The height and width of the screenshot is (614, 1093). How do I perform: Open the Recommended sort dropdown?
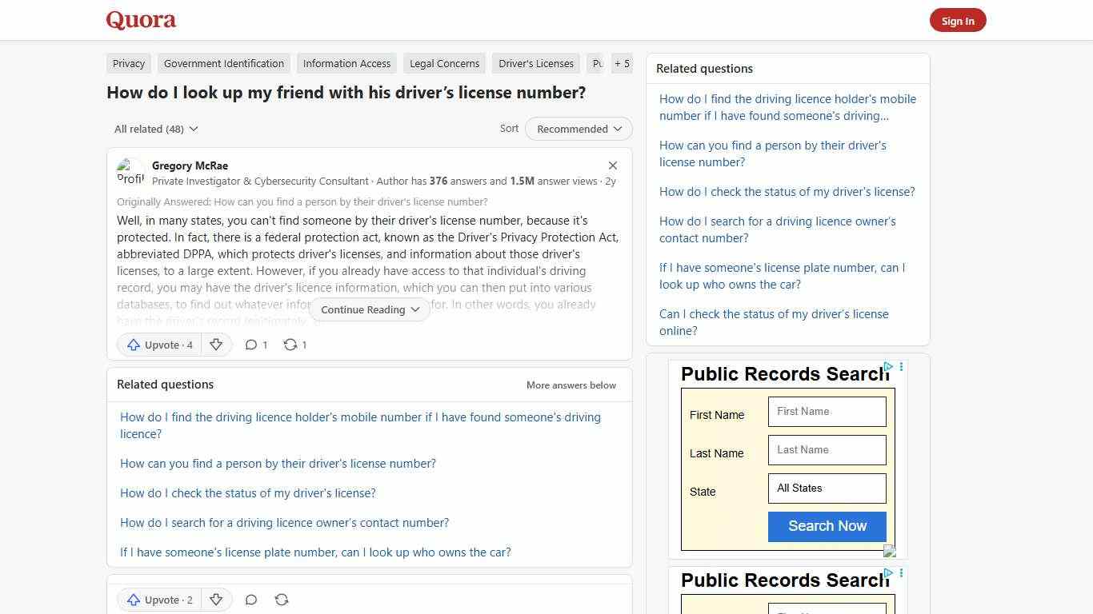[x=578, y=129]
